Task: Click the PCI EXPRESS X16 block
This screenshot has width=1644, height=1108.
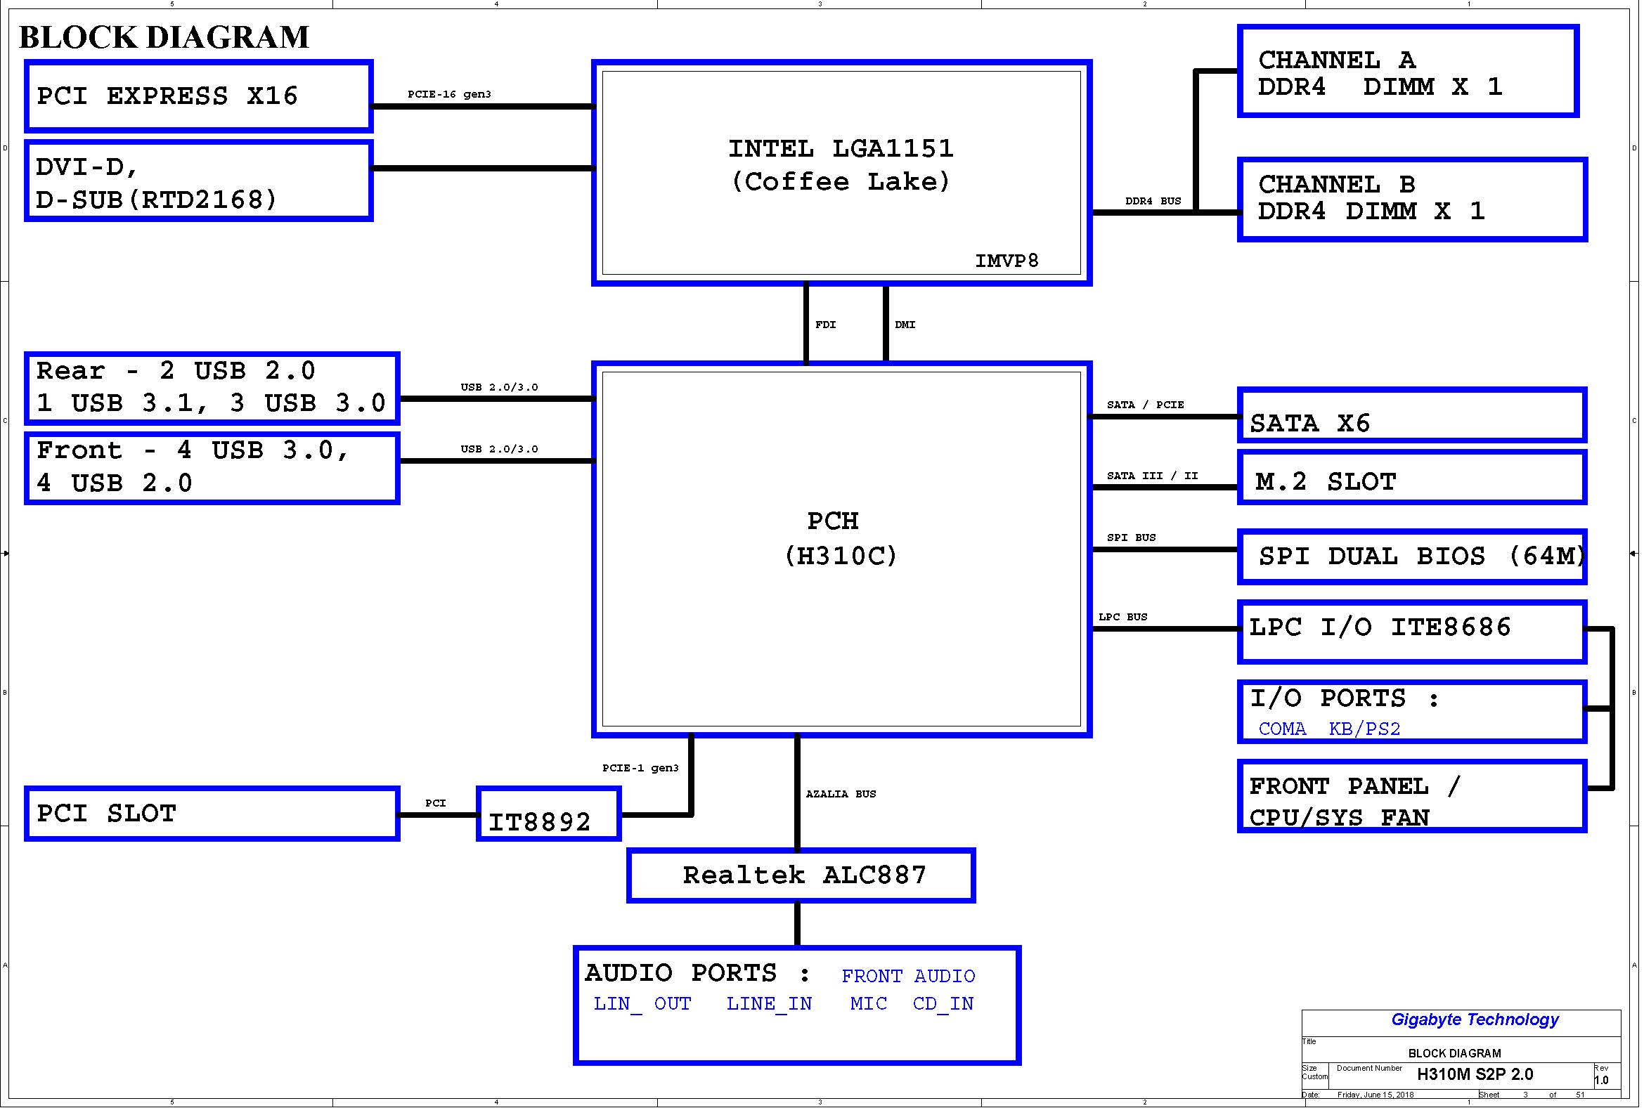Action: point(198,96)
